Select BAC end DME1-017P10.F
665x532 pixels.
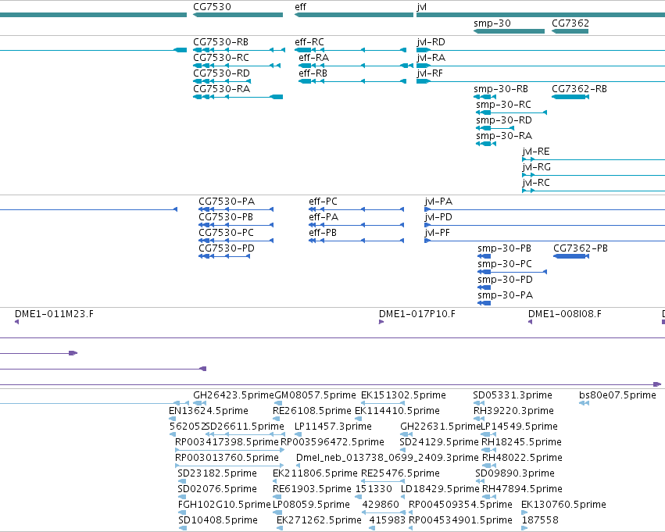[x=381, y=322]
